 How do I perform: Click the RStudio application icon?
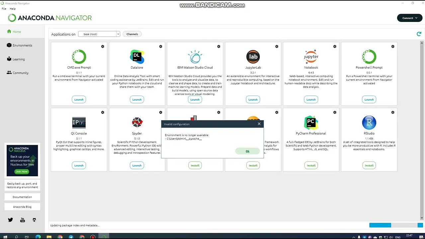tap(369, 122)
